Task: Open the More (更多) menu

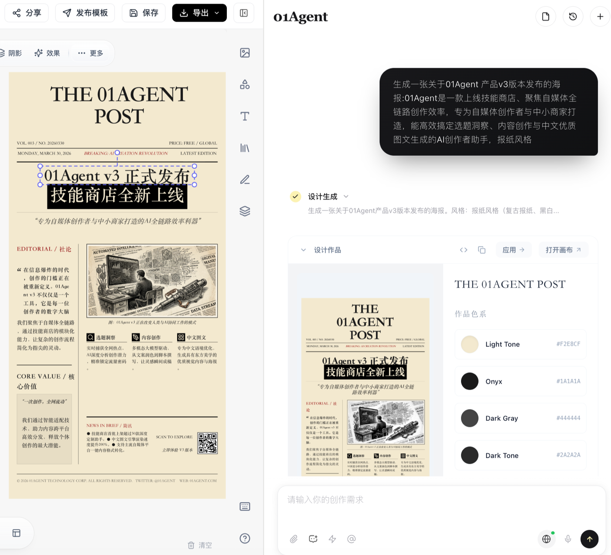Action: click(x=91, y=53)
